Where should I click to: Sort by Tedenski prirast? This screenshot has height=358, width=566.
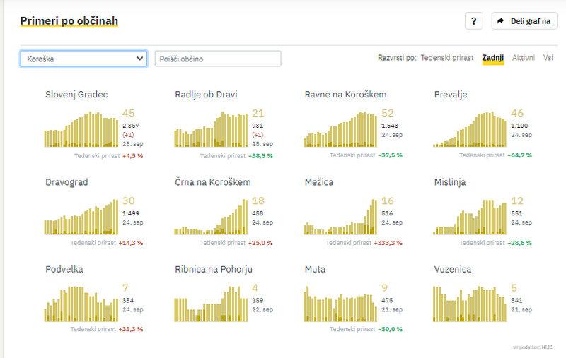448,58
